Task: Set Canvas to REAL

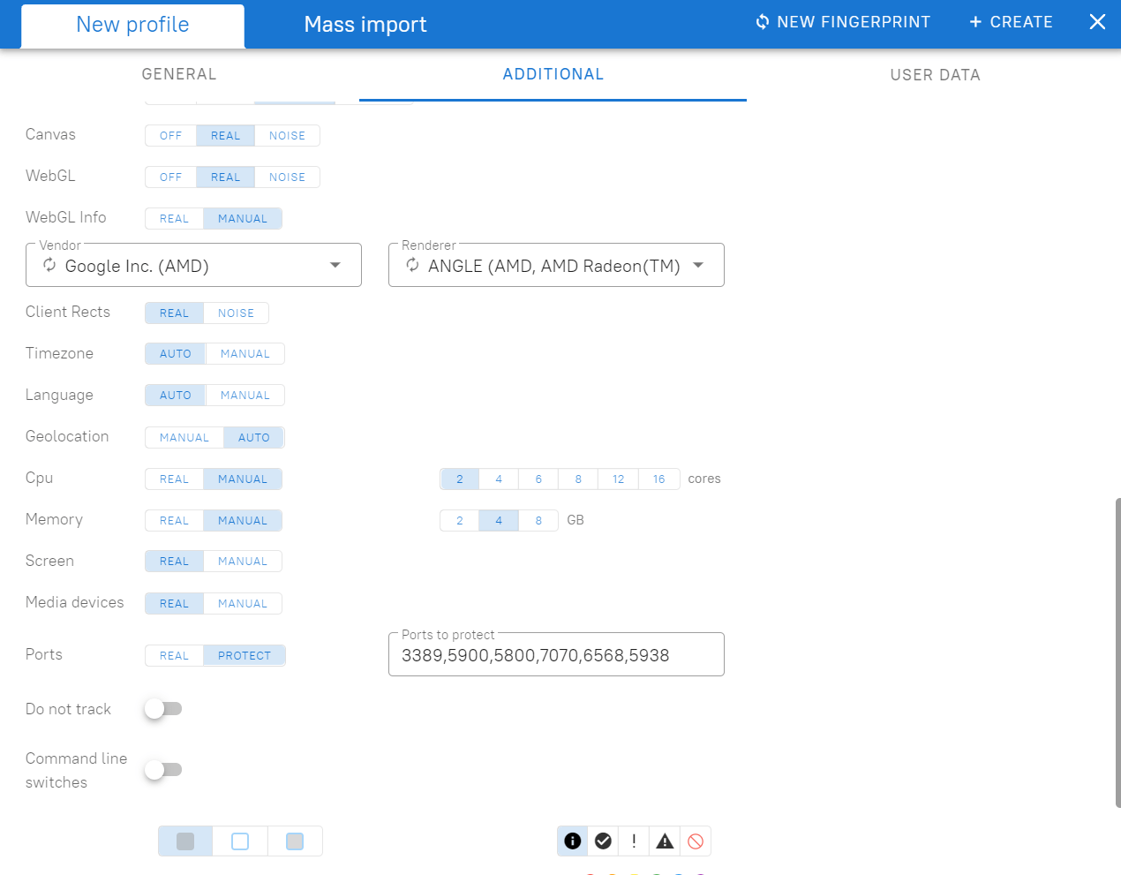Action: click(225, 135)
